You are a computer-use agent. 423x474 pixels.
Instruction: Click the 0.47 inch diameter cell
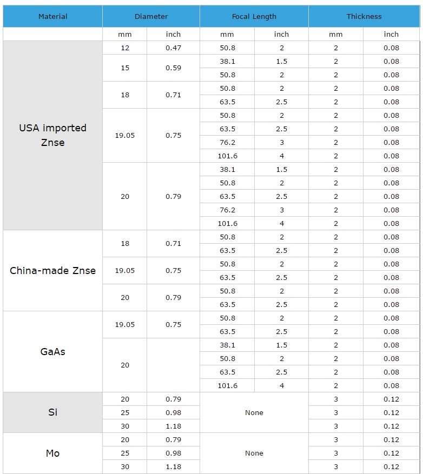pyautogui.click(x=173, y=48)
